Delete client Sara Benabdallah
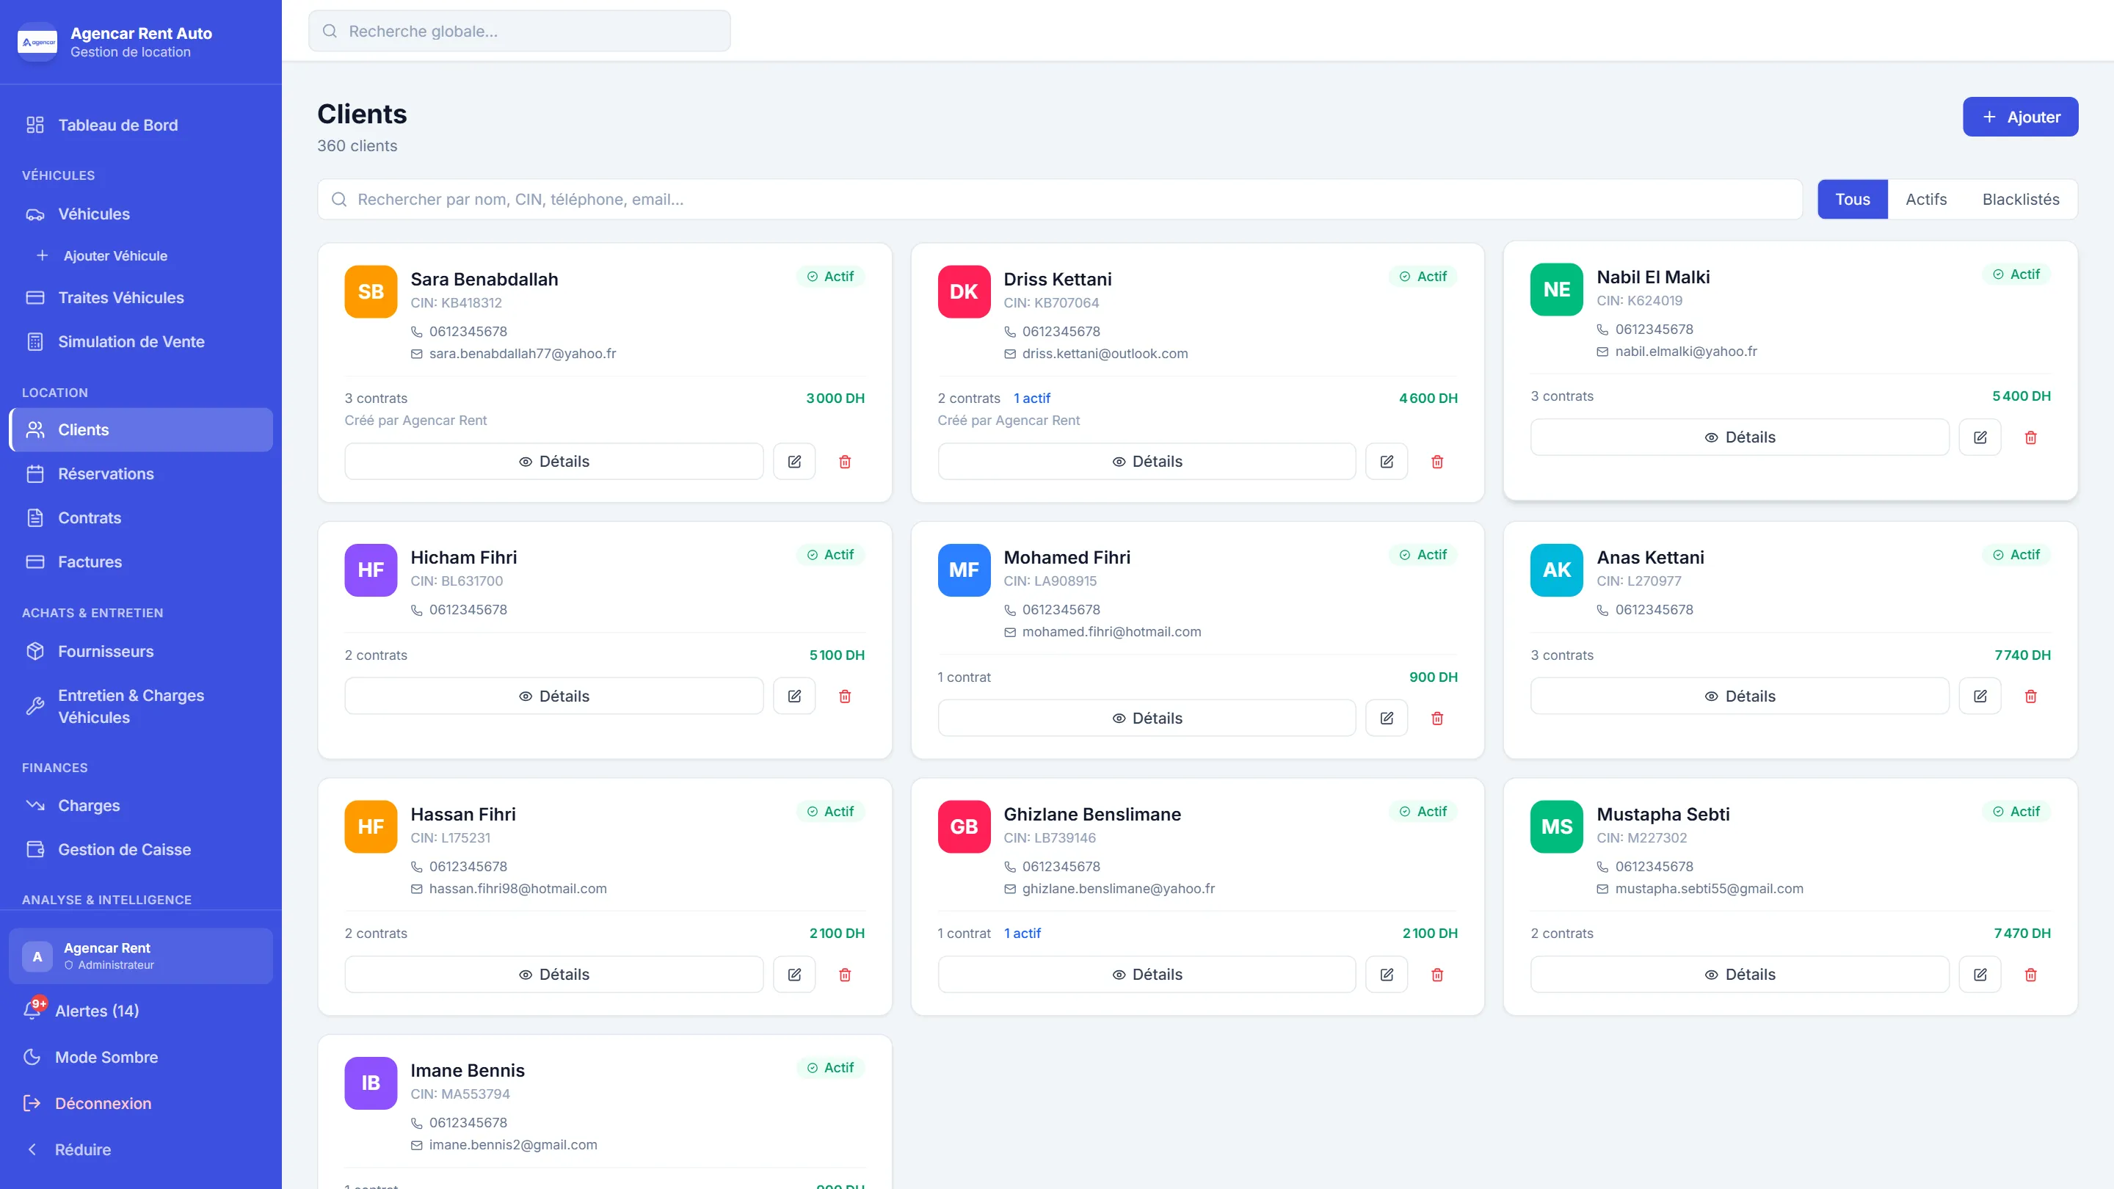Image resolution: width=2114 pixels, height=1189 pixels. [844, 461]
